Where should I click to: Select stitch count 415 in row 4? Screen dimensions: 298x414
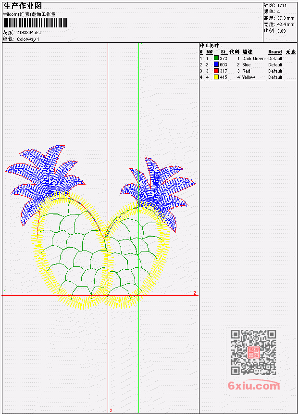tap(223, 77)
